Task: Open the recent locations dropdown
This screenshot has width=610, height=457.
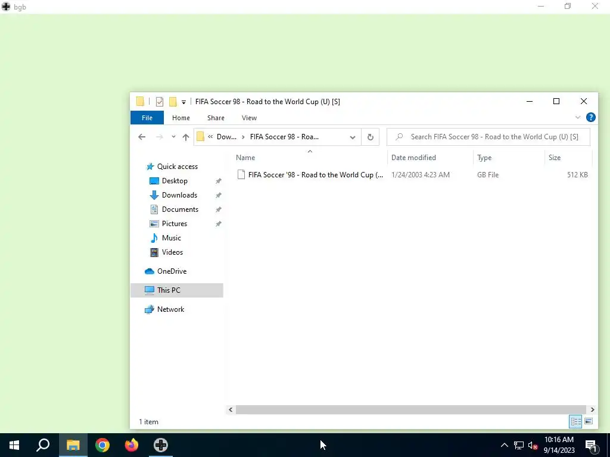Action: 173,137
